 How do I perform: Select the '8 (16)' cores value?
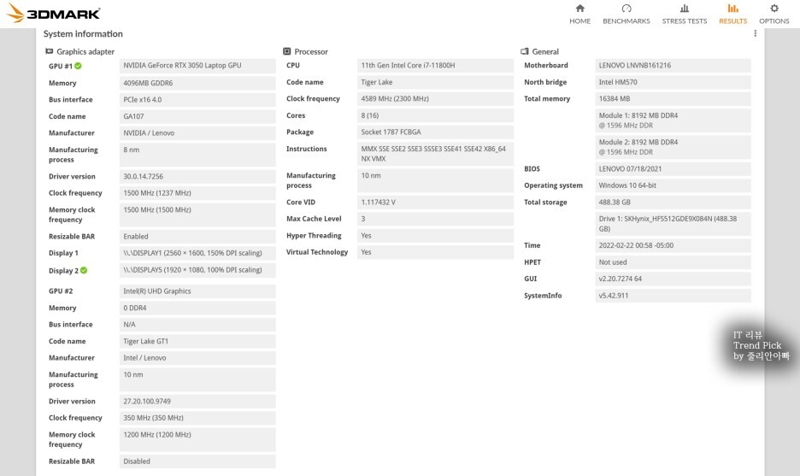click(x=435, y=116)
